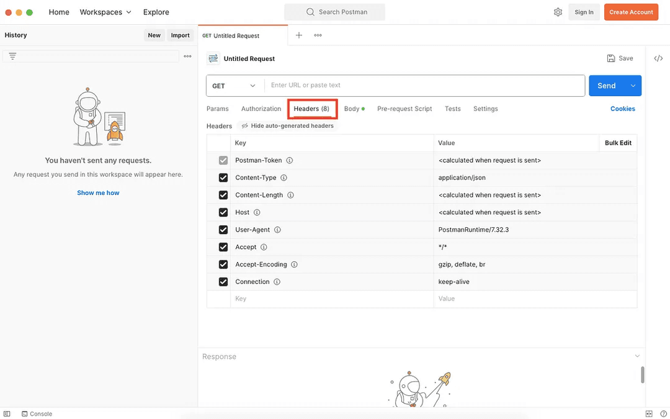This screenshot has width=670, height=419.
Task: Uncheck the Content-Length header
Action: pyautogui.click(x=223, y=195)
